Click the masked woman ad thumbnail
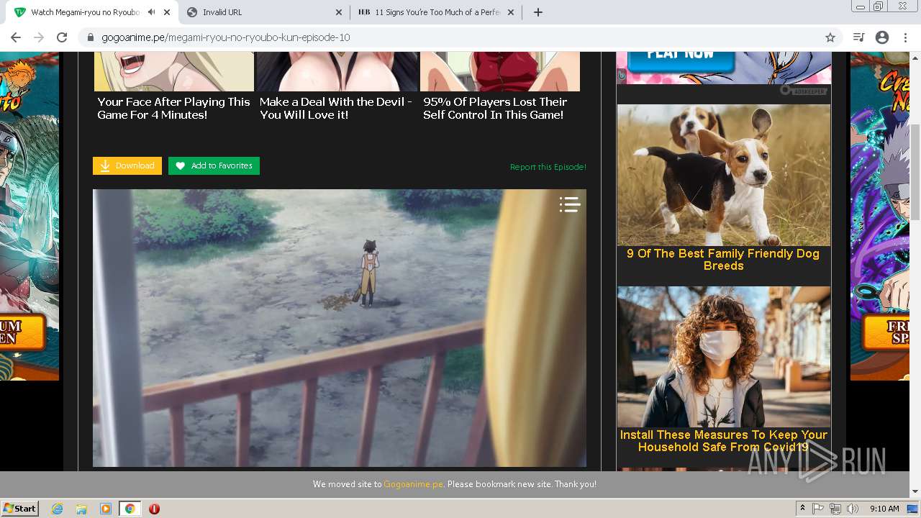The height and width of the screenshot is (518, 921). (x=724, y=357)
